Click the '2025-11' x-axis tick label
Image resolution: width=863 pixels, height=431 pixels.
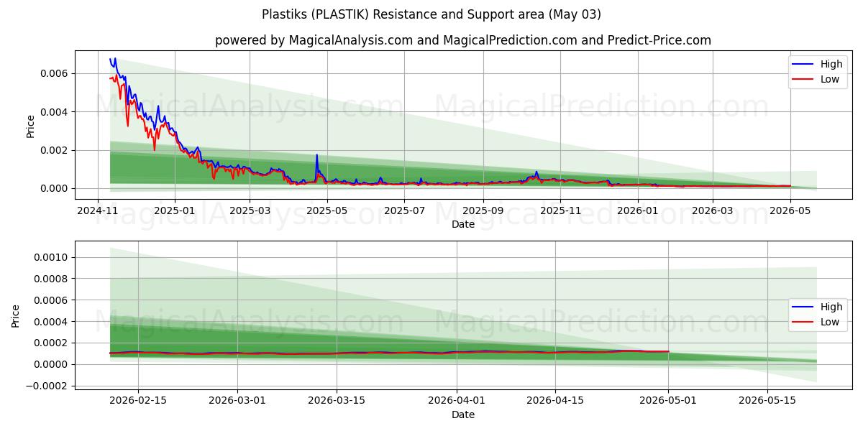[x=561, y=210]
